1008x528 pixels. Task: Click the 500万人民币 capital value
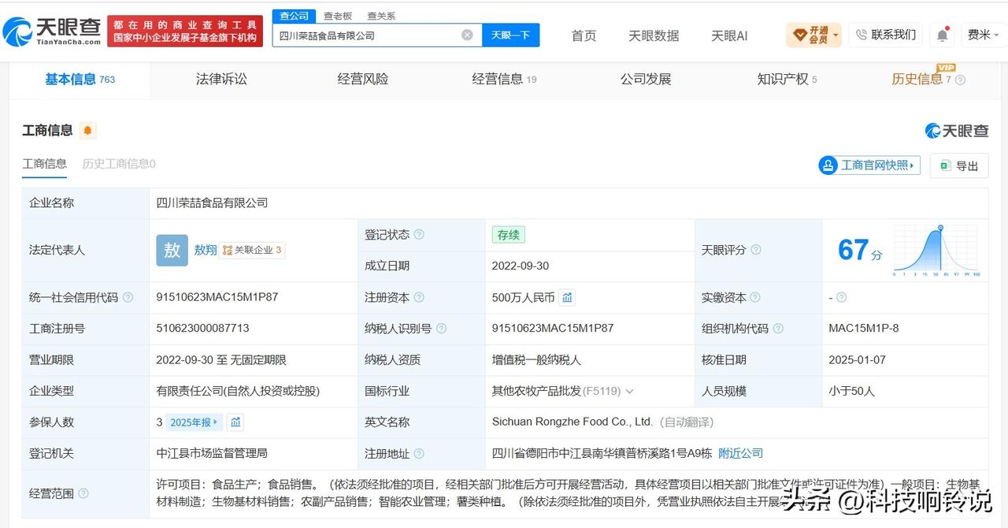(523, 297)
